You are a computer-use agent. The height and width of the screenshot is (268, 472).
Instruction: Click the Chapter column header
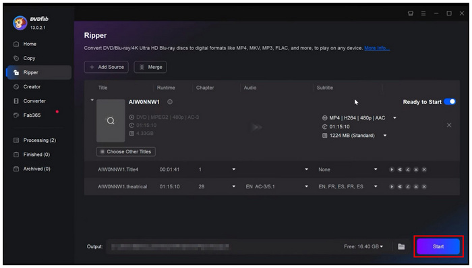[205, 88]
